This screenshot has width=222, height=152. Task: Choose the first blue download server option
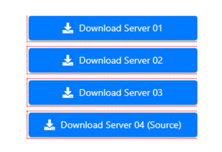pos(113,28)
